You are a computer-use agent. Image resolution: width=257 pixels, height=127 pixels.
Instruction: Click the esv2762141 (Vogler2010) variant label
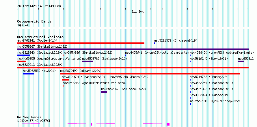click(x=37, y=40)
